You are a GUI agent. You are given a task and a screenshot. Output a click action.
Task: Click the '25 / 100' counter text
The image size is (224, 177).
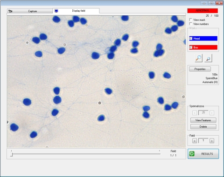pos(212,16)
